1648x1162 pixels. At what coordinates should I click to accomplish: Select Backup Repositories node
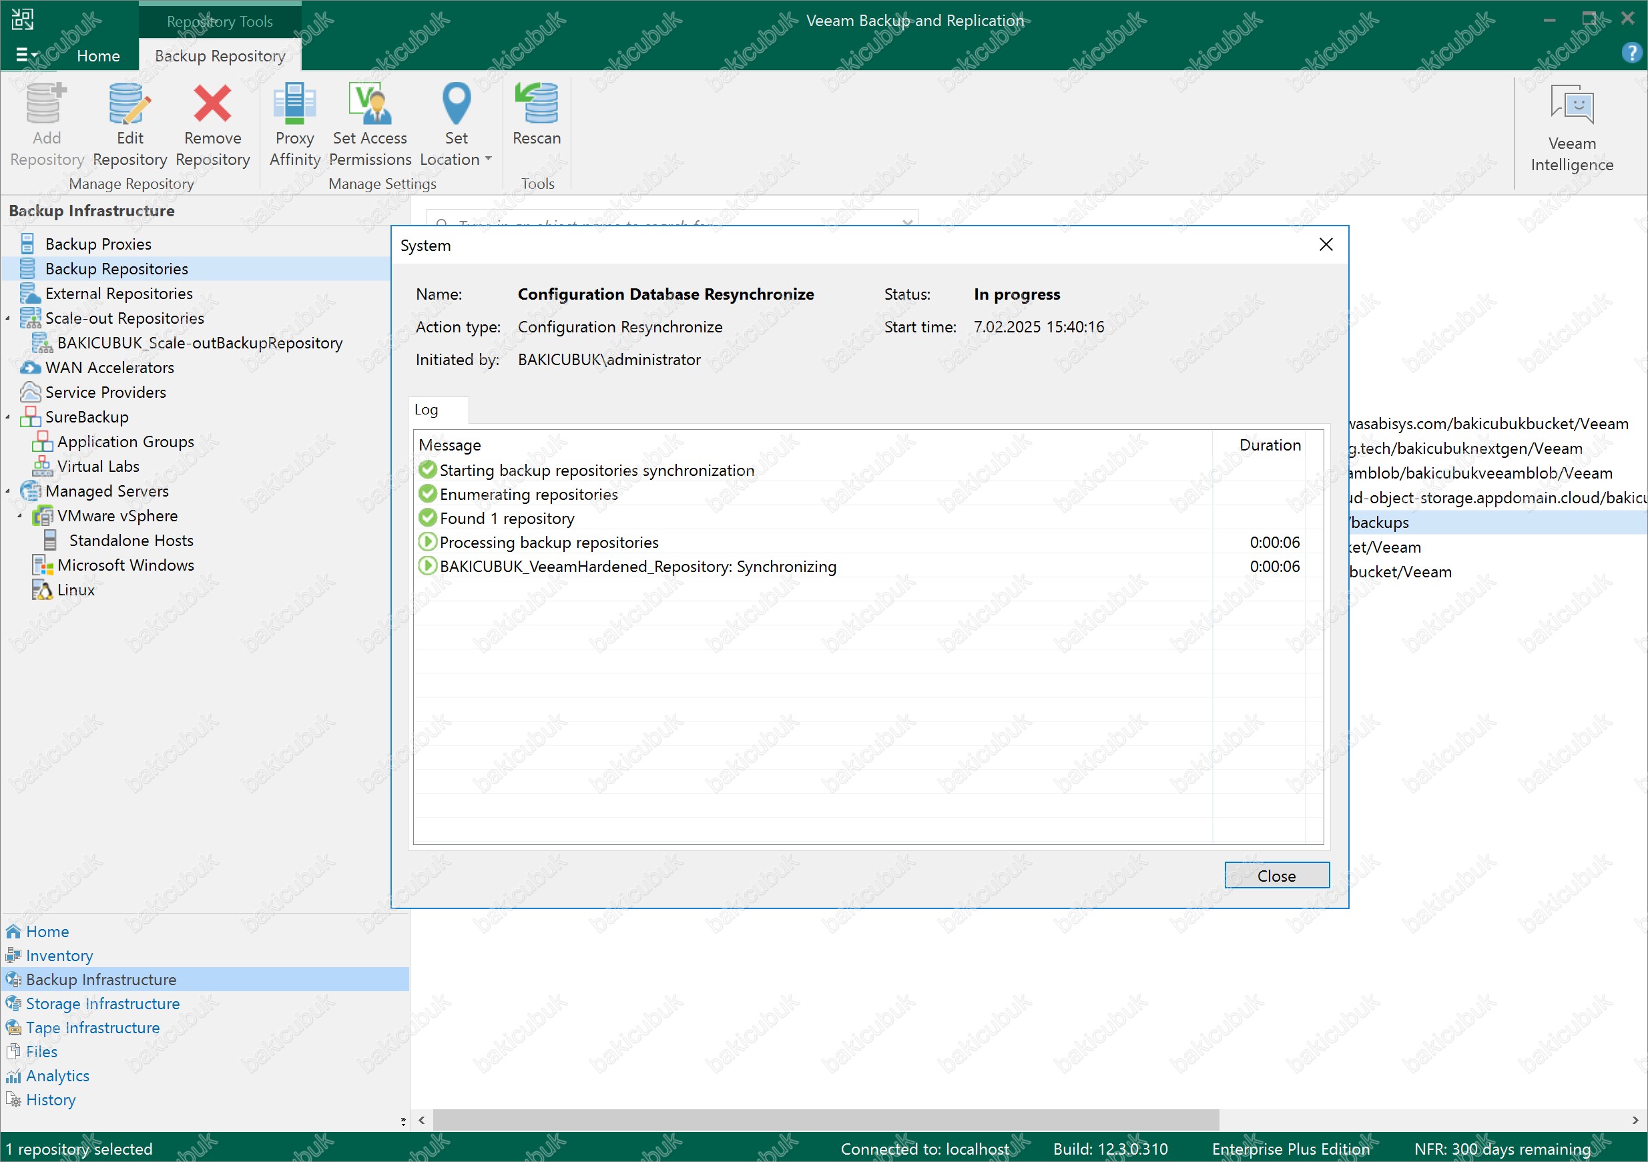pyautogui.click(x=116, y=268)
